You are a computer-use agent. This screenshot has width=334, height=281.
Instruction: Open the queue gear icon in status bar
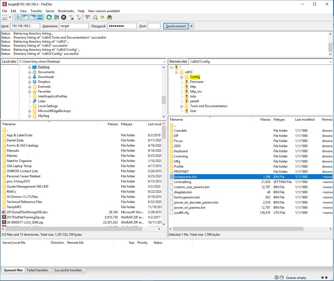coord(276,277)
